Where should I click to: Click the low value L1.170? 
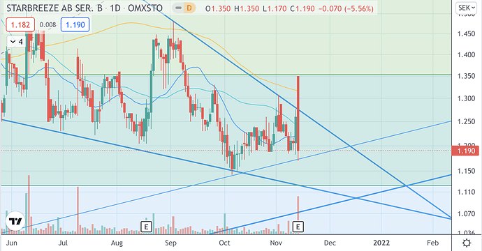coord(275,8)
